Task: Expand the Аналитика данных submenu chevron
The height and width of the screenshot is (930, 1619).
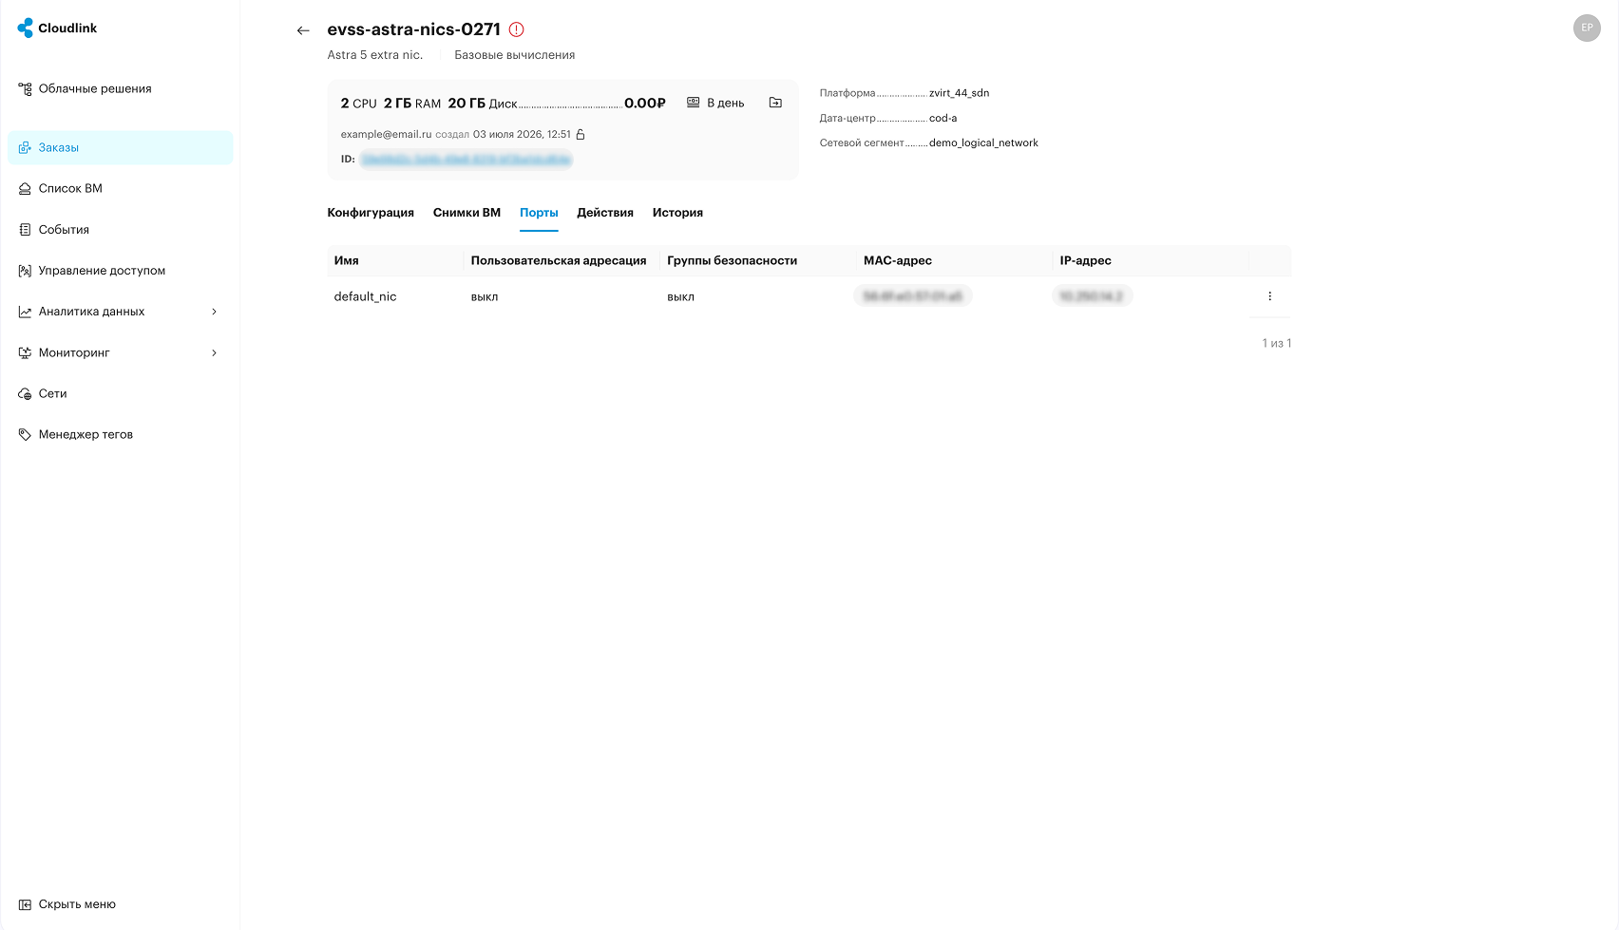Action: 214,312
